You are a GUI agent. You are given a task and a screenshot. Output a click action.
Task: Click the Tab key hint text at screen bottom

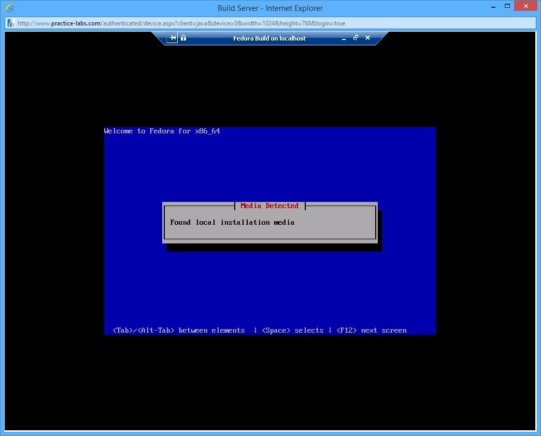tap(179, 330)
